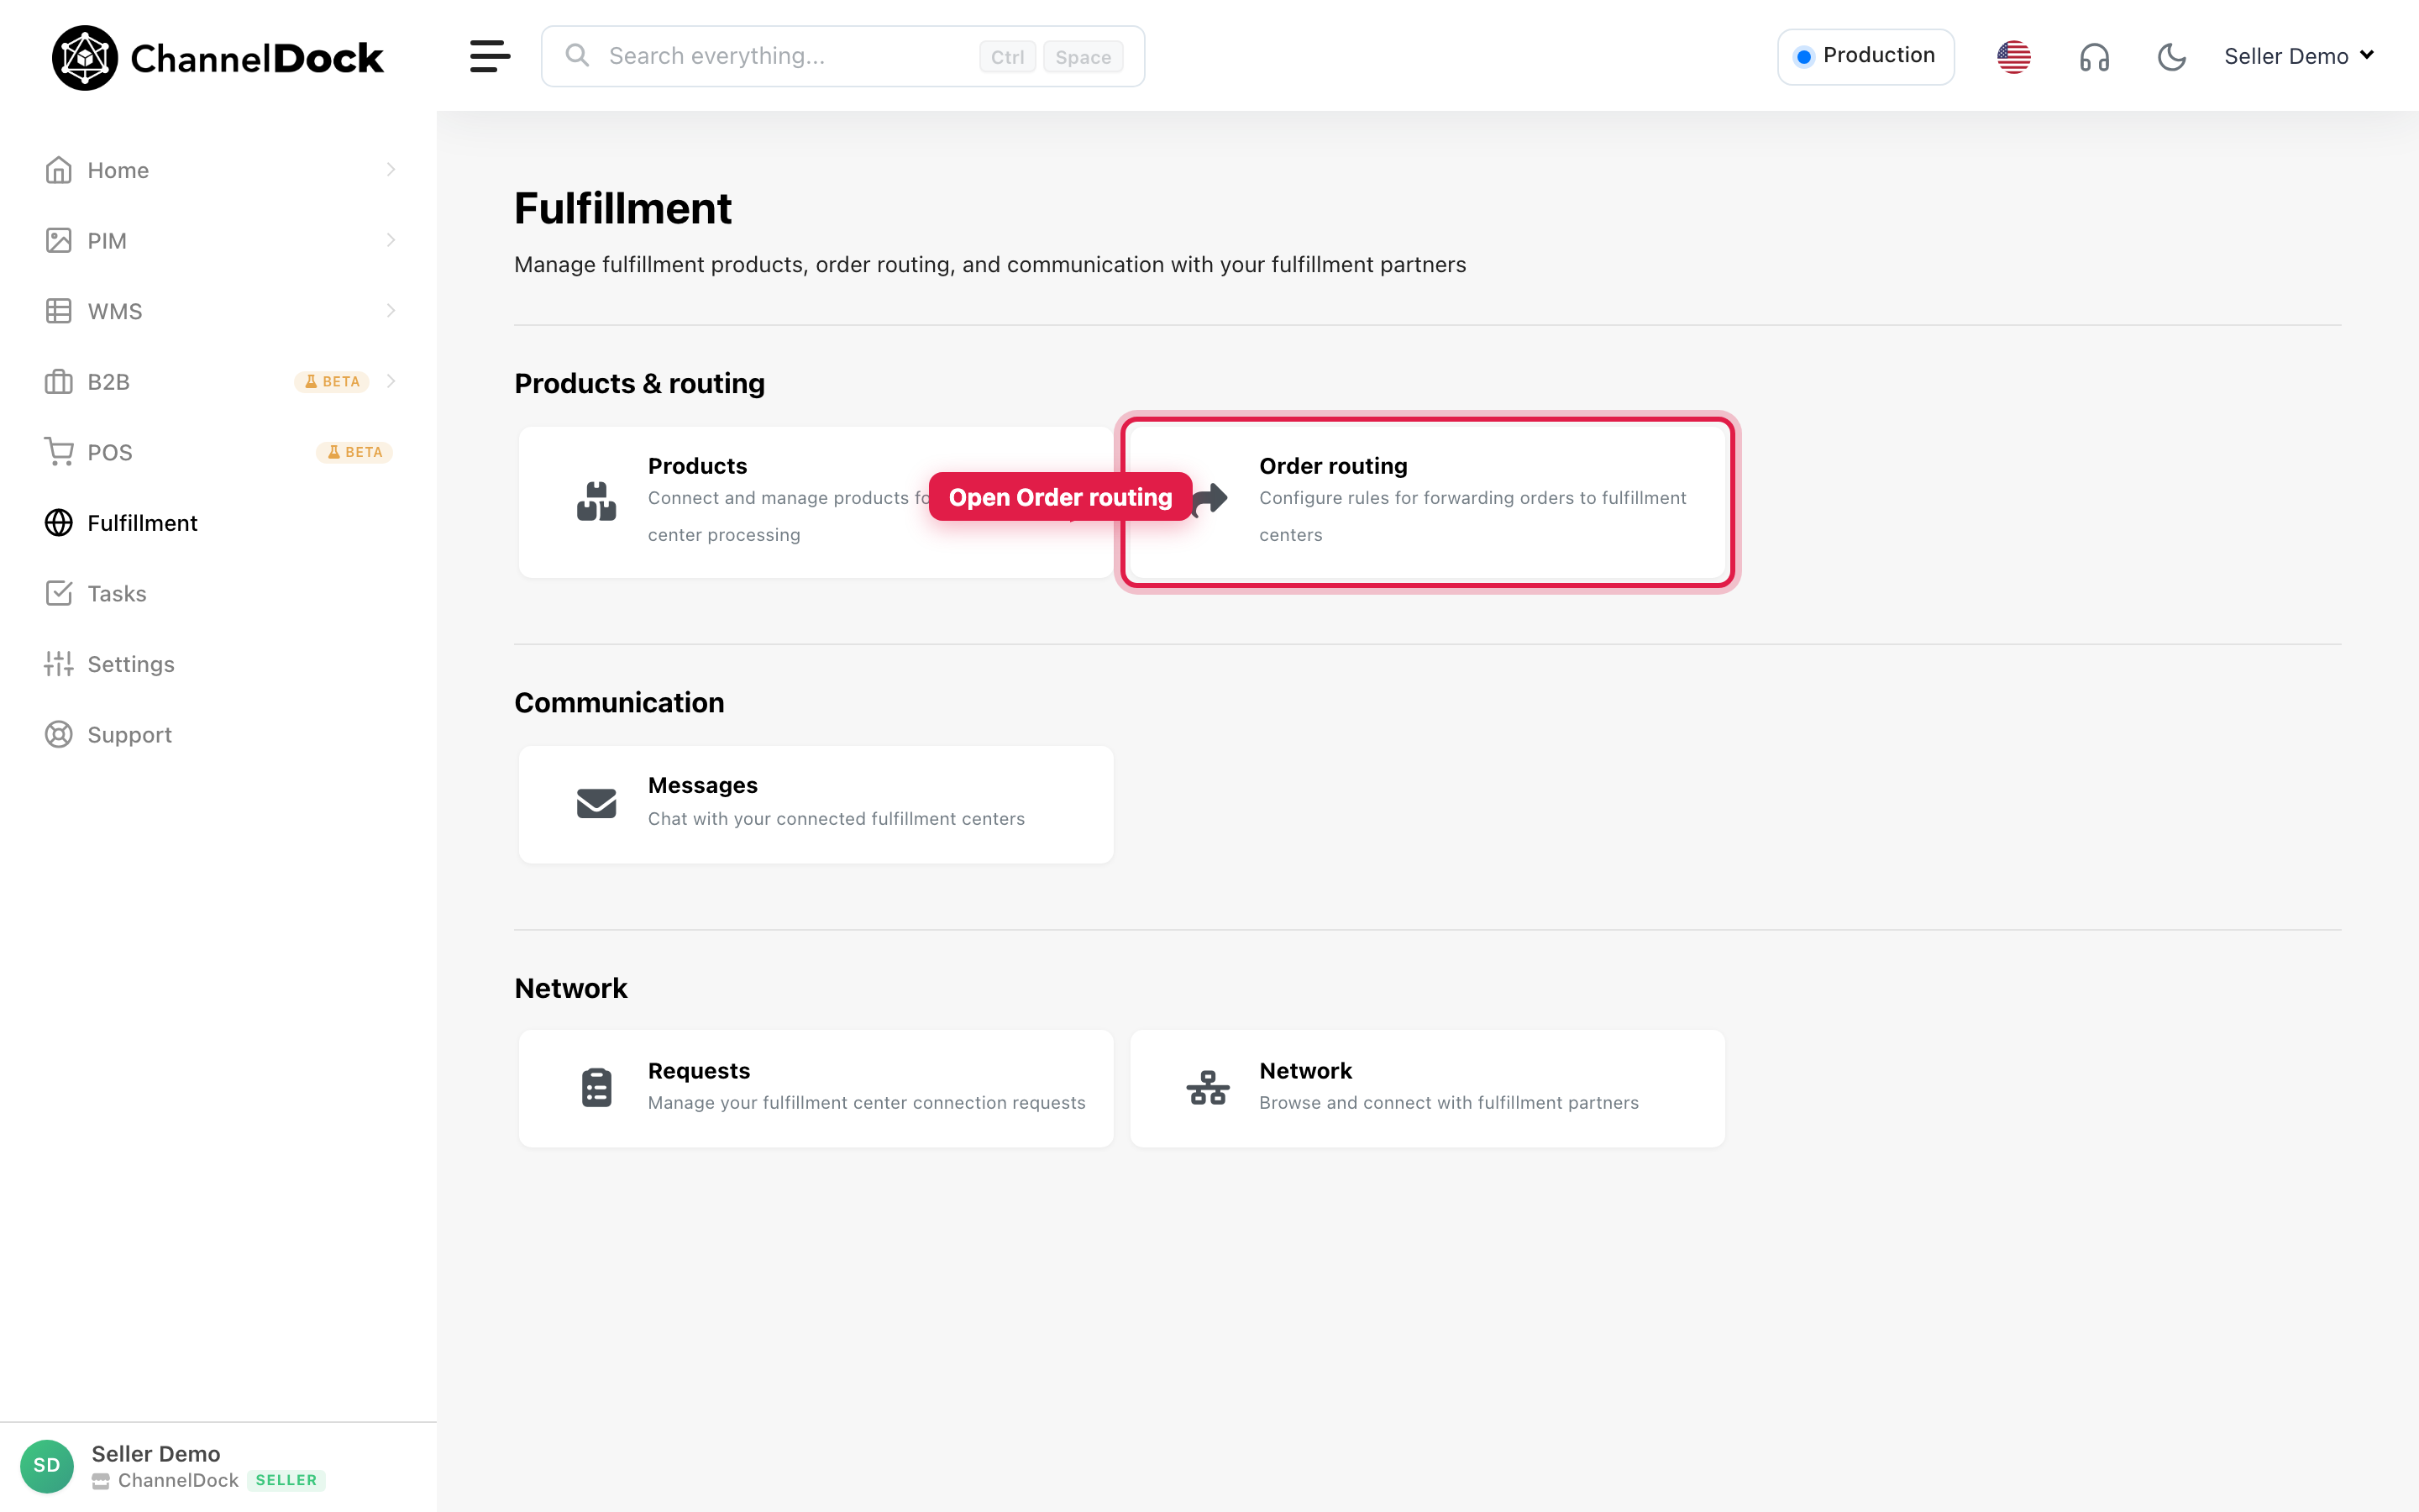Click the Requests clipboard icon

pos(596,1087)
